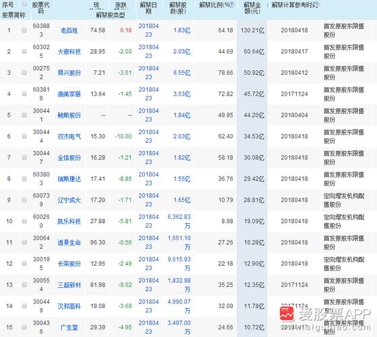Check the box for row 6 双杰电气
This screenshot has height=337, width=377.
(x=24, y=136)
